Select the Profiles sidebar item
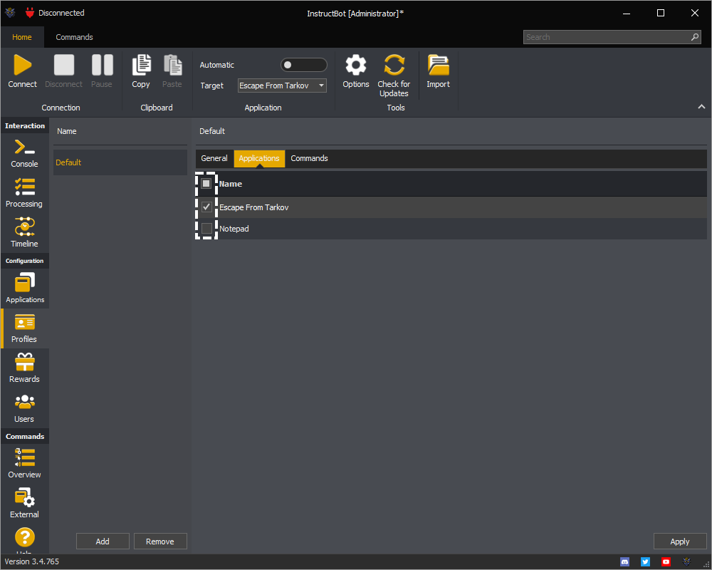This screenshot has height=570, width=712. [24, 328]
